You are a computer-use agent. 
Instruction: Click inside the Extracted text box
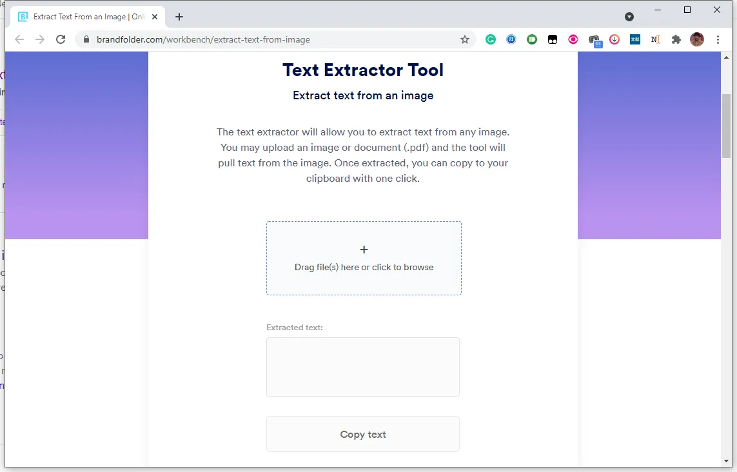363,367
